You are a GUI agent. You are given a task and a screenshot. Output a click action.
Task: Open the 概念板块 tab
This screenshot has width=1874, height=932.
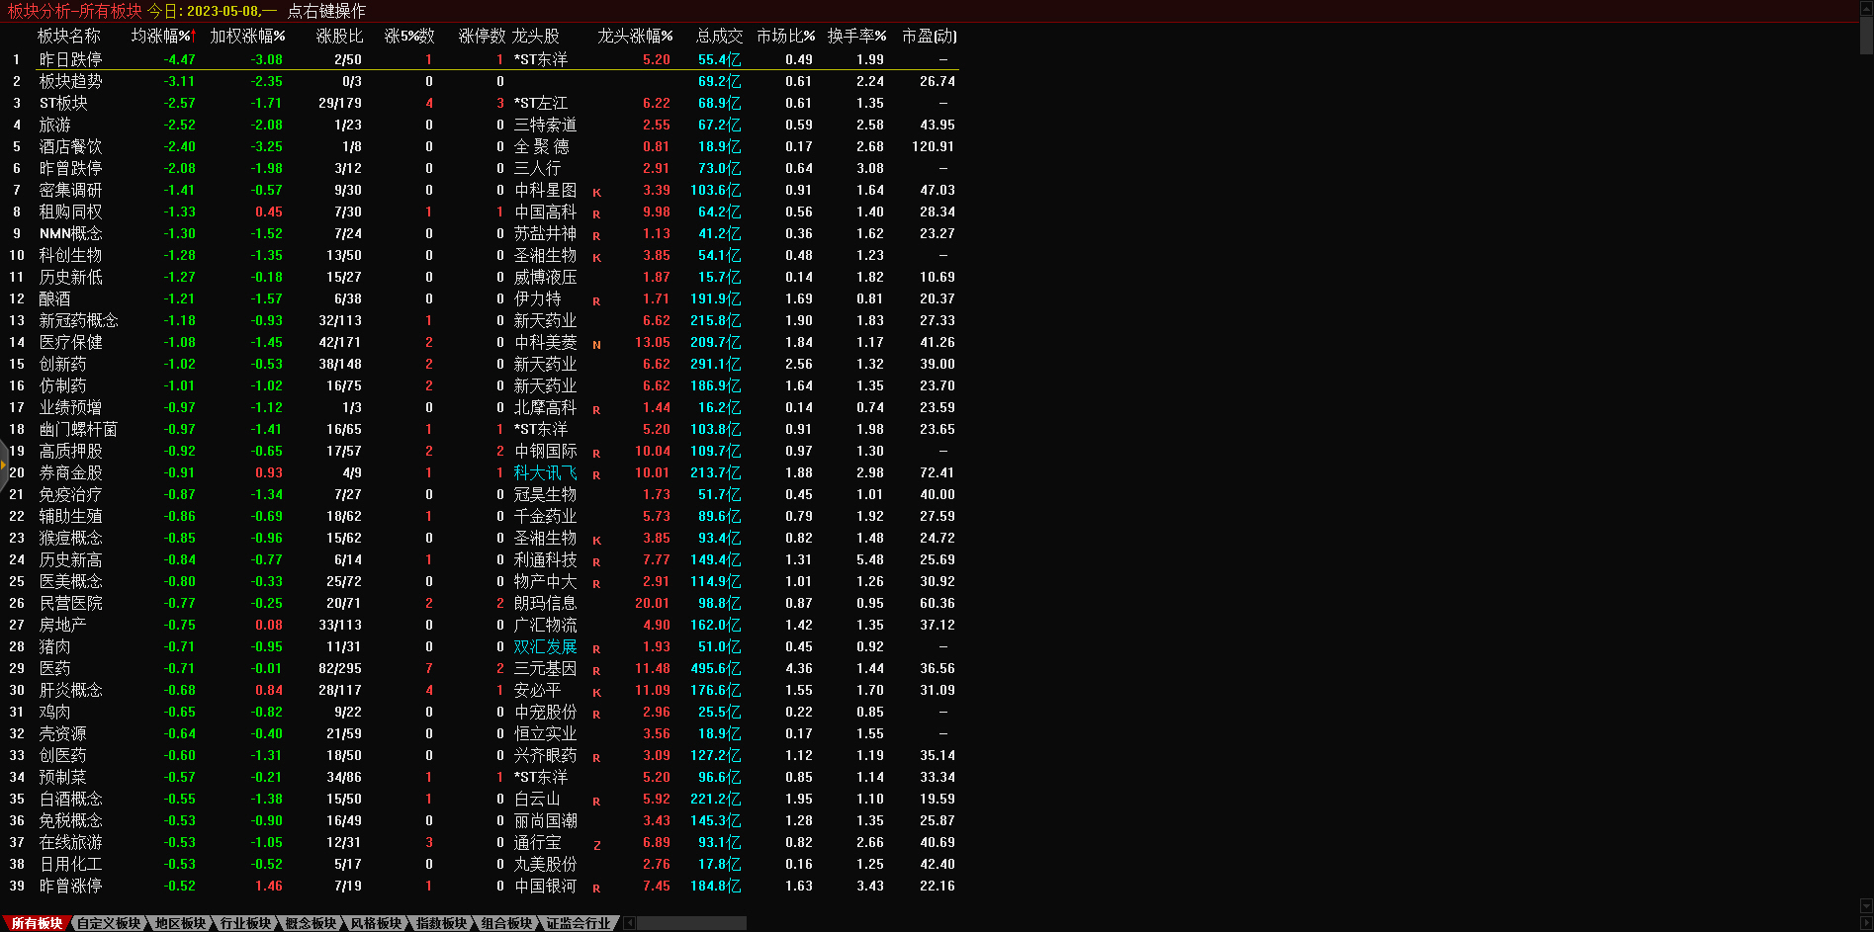click(311, 923)
